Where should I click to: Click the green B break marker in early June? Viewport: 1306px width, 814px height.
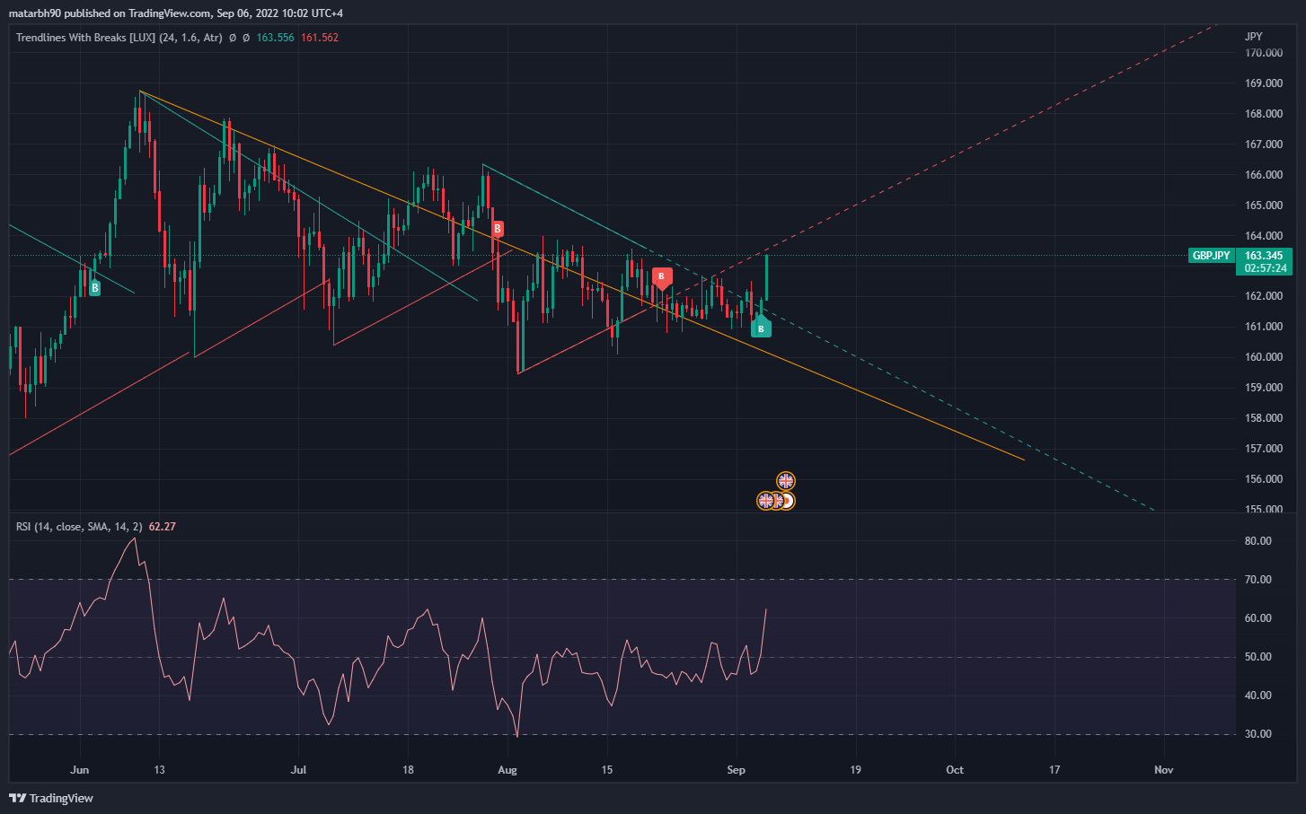[94, 287]
